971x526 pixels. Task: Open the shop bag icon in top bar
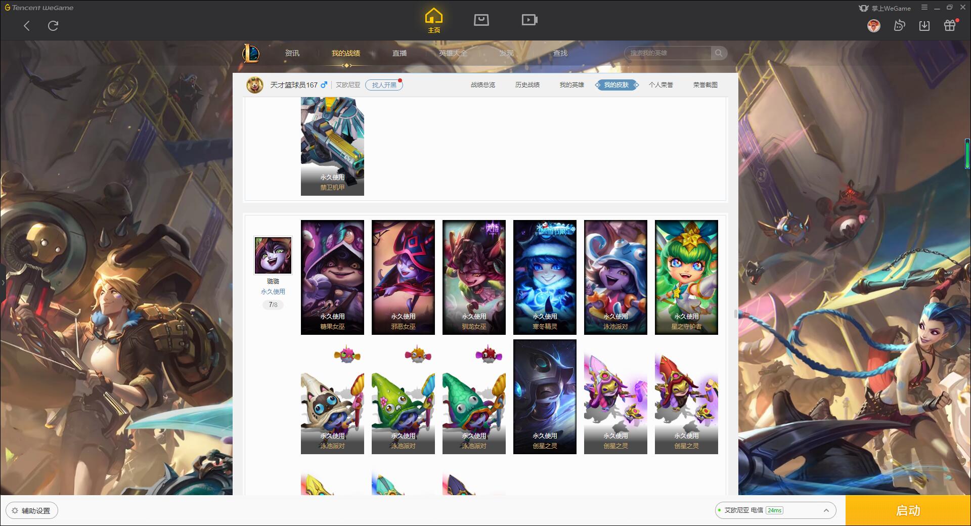pyautogui.click(x=481, y=20)
